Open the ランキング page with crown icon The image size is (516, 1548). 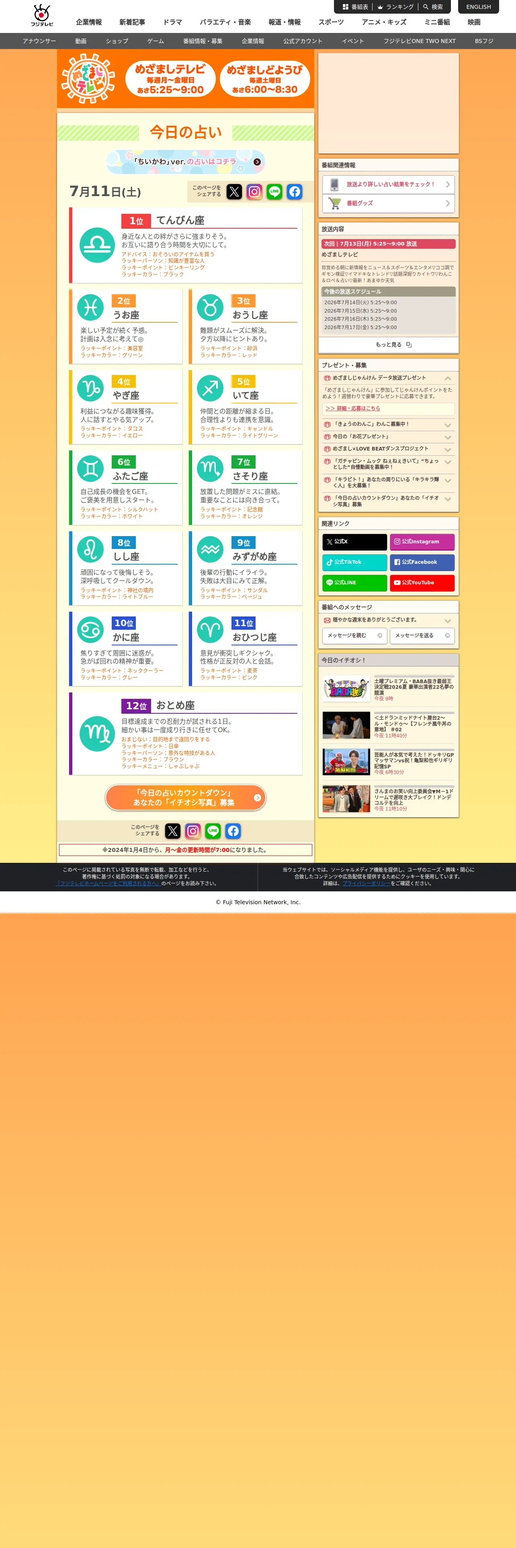[x=396, y=7]
